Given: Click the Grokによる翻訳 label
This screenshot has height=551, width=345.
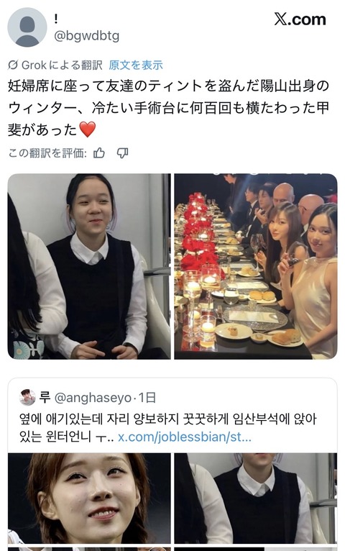Looking at the screenshot, I should [x=62, y=65].
